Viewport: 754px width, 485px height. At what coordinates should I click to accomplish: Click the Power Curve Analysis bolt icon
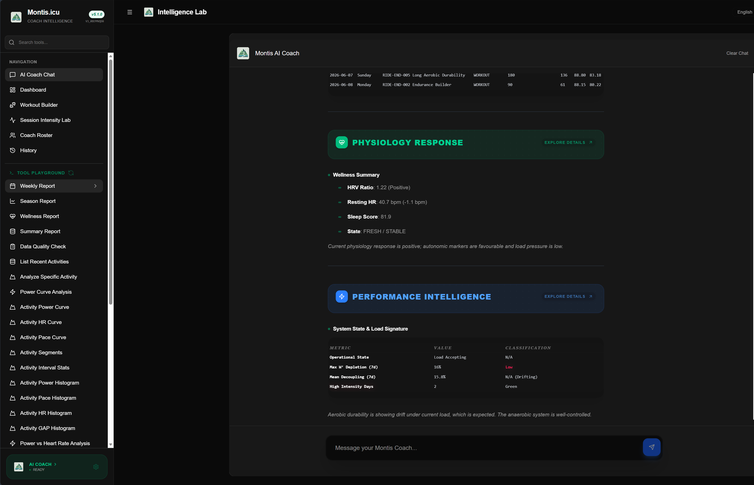(x=13, y=292)
